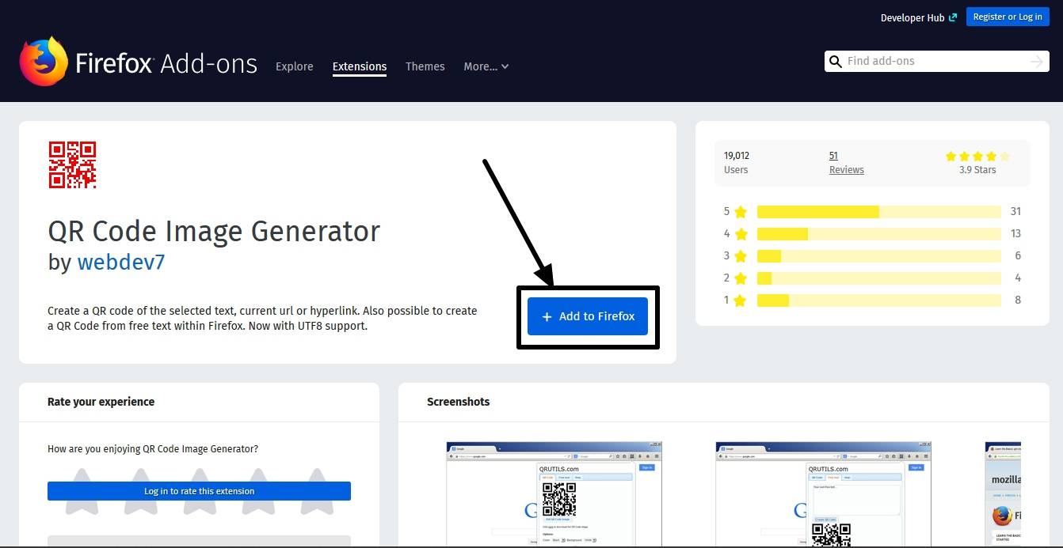Open the 51 reviews count link
The height and width of the screenshot is (548, 1063).
[x=833, y=156]
